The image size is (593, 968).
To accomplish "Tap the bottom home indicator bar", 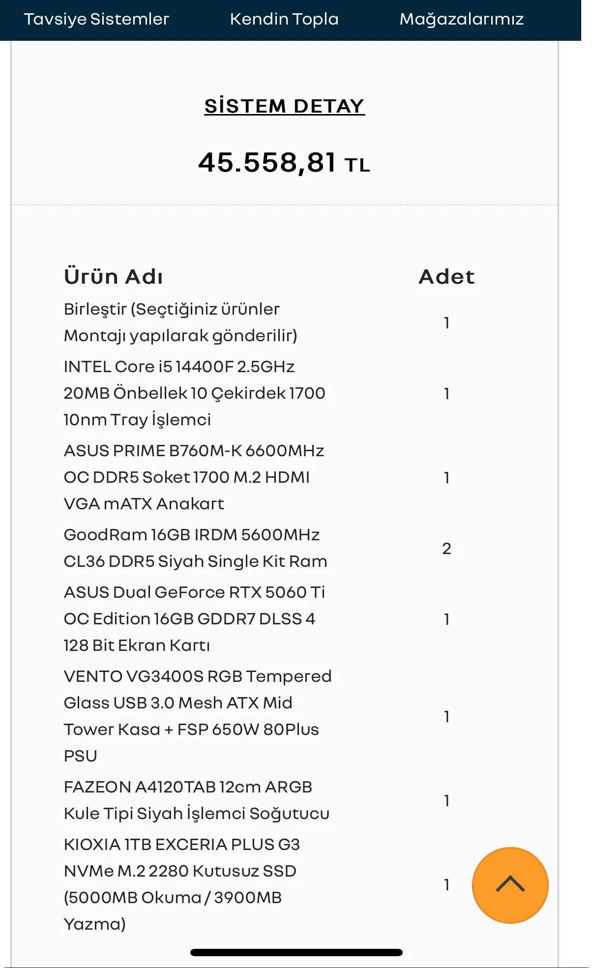I will pyautogui.click(x=296, y=952).
